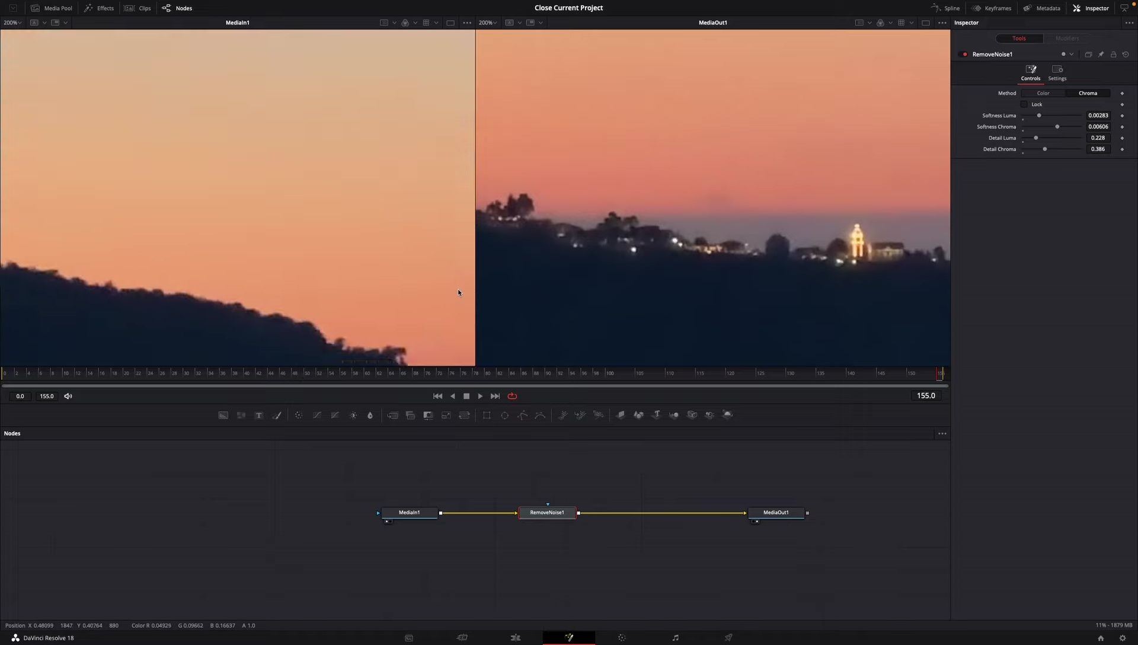The image size is (1138, 645).
Task: Enable the Lock checkbox in Inspector
Action: tap(1024, 104)
